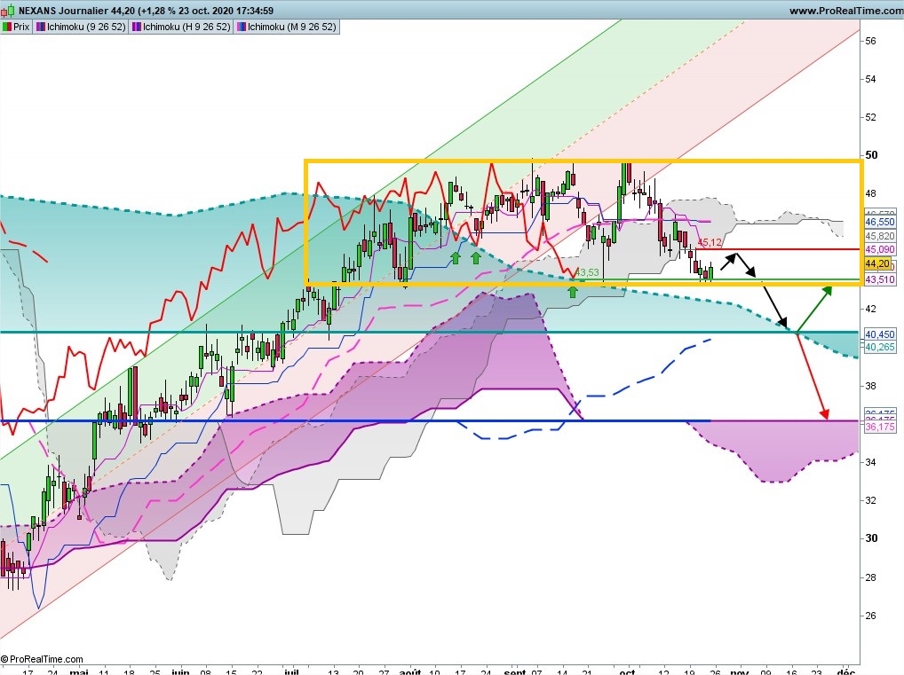Click the candlestick icon beside NEXANS title
The image size is (904, 675).
pos(7,11)
